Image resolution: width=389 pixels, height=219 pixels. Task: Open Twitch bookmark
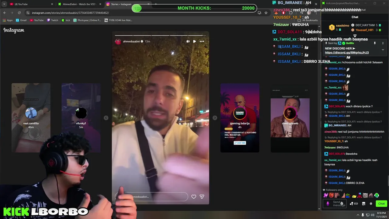pyautogui.click(x=52, y=20)
